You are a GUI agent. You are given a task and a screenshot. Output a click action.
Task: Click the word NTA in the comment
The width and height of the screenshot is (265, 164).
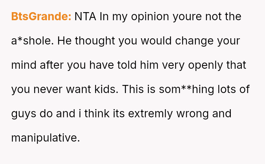click(85, 17)
